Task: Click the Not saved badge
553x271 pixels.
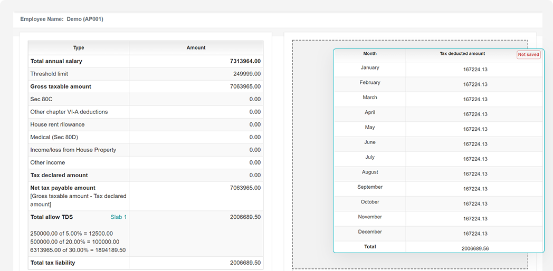Action: [x=528, y=55]
